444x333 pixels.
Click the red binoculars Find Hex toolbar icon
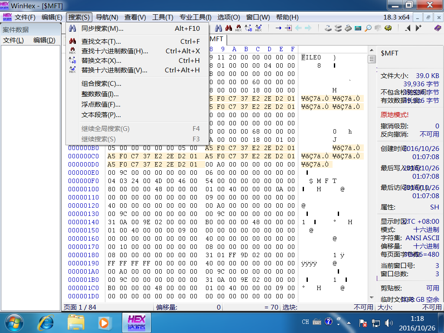(229, 28)
